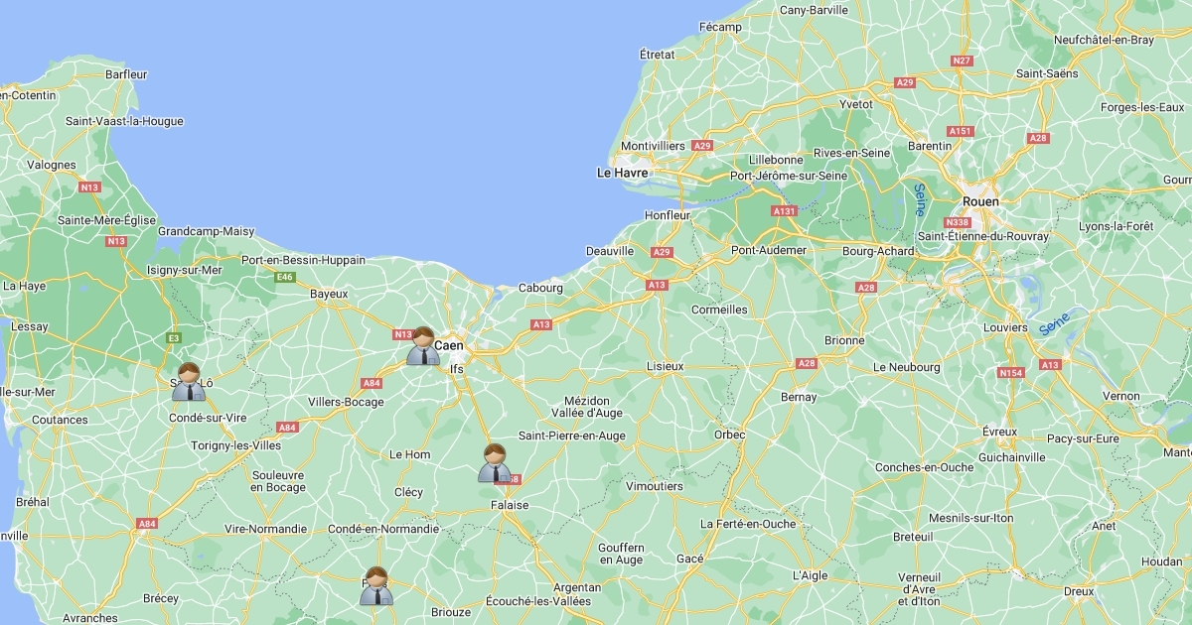Click the Seine river label near Louviers
The width and height of the screenshot is (1192, 625).
pyautogui.click(x=1056, y=324)
